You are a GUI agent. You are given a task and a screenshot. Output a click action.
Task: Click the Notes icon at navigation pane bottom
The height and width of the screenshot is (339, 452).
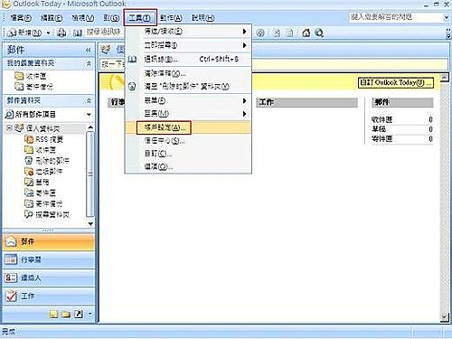[54, 314]
